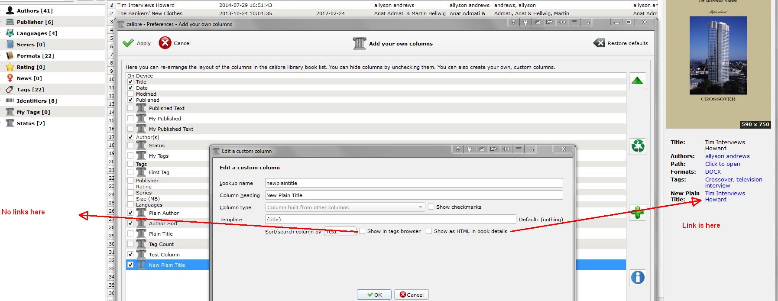Click the green recycle delete-column icon
Screen dimensions: 778x301
pyautogui.click(x=637, y=146)
